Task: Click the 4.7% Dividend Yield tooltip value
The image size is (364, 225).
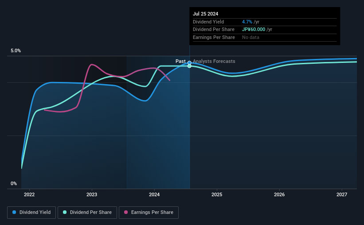Action: 247,22
